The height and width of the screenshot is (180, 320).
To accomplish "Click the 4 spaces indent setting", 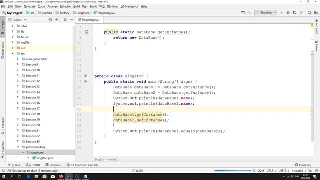I will [299, 171].
